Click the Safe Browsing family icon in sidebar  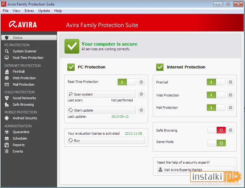(7, 104)
